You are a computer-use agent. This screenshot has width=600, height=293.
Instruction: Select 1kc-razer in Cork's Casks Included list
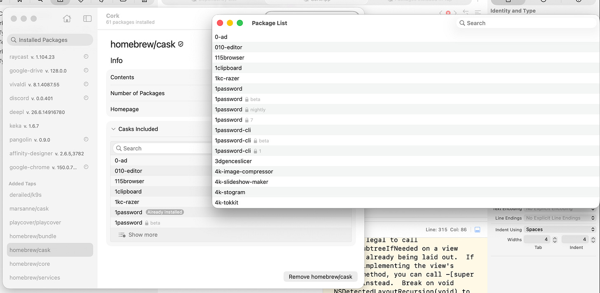(162, 202)
